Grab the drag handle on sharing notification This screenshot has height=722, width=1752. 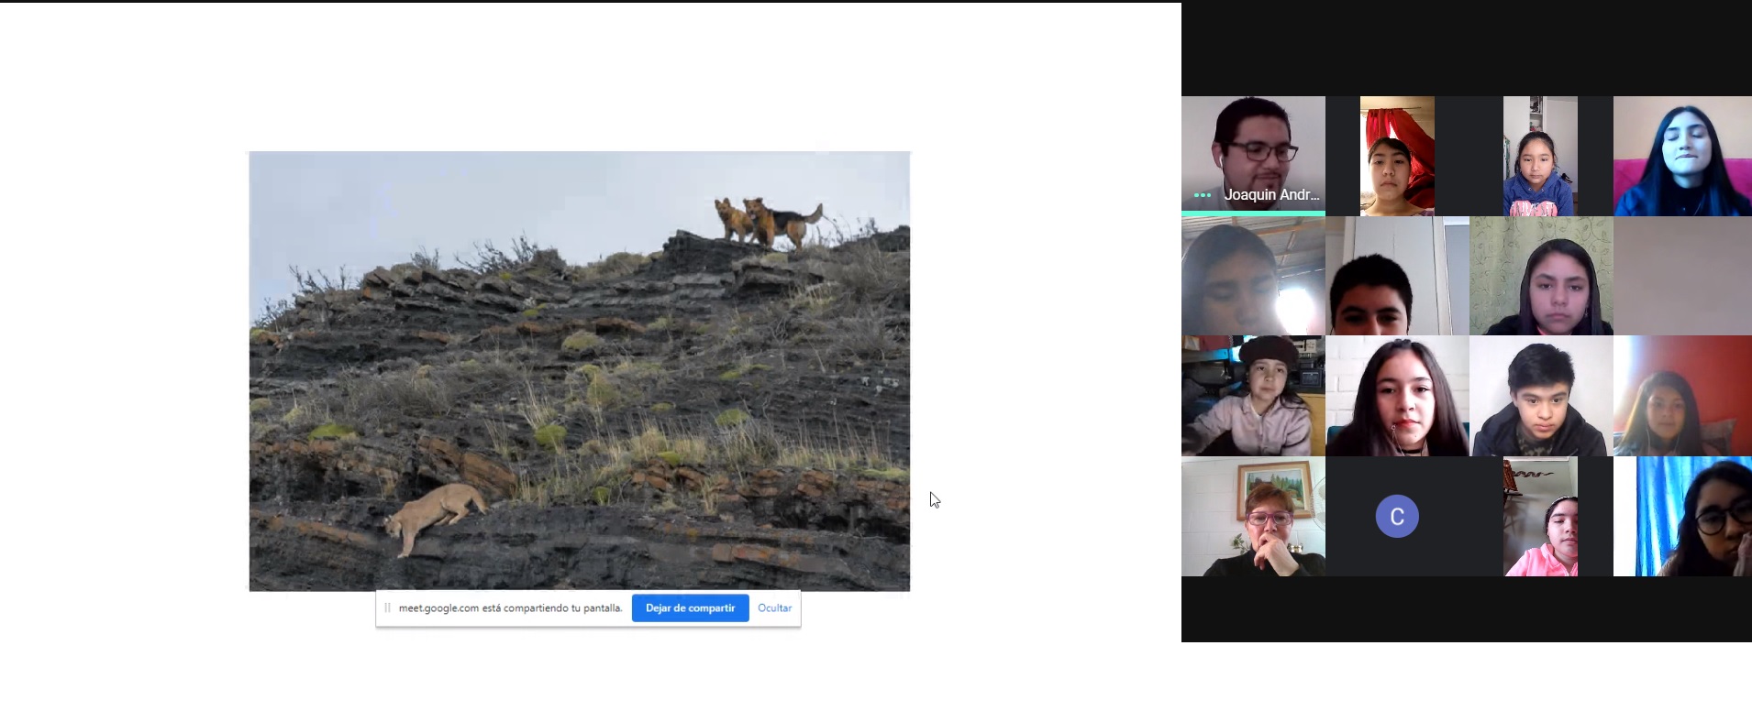387,608
